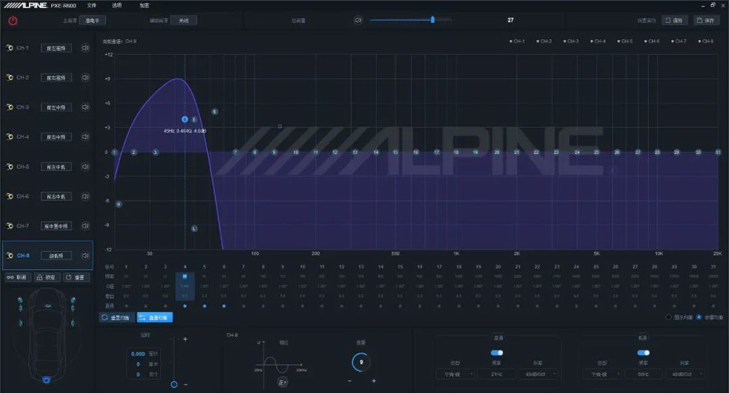Viewport: 729px width, 393px height.
Task: Click the red power button
Action: [x=13, y=20]
